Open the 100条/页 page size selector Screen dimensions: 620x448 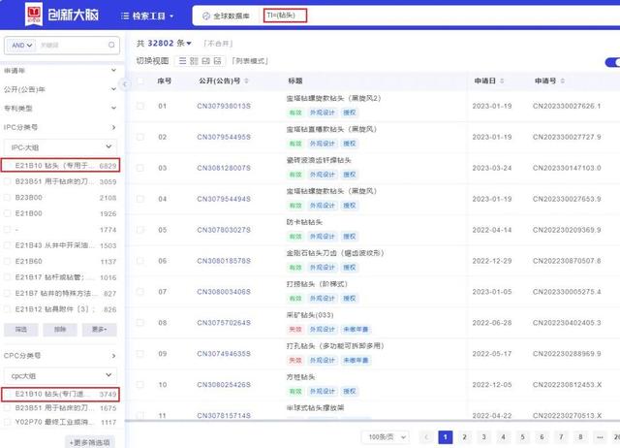[x=381, y=437]
